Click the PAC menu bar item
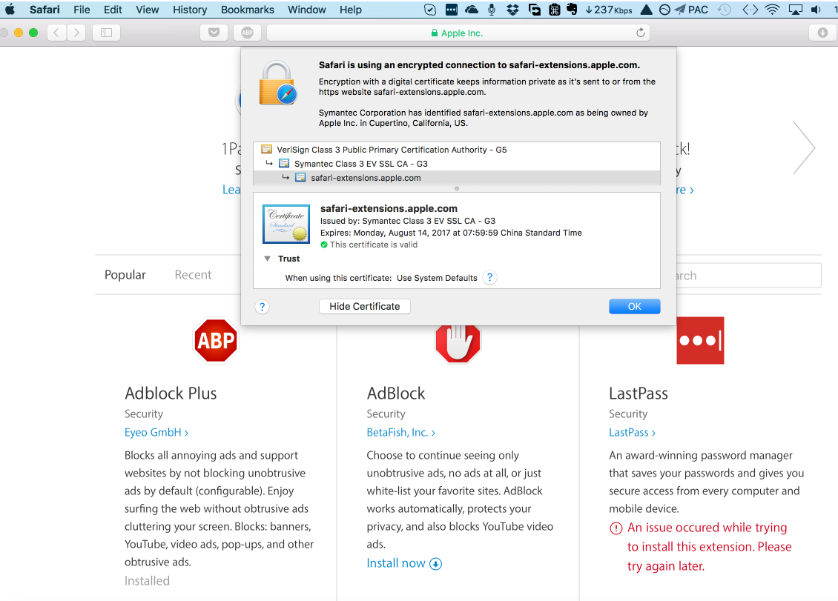The width and height of the screenshot is (838, 601). (x=697, y=10)
